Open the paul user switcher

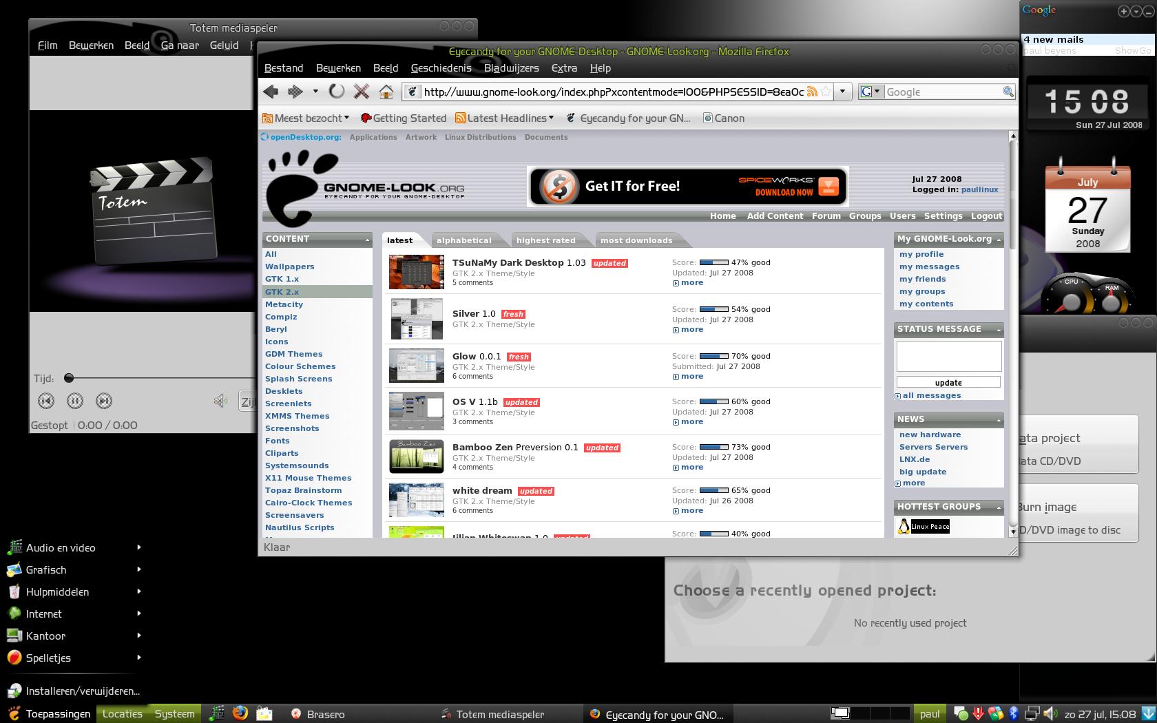[x=930, y=713]
